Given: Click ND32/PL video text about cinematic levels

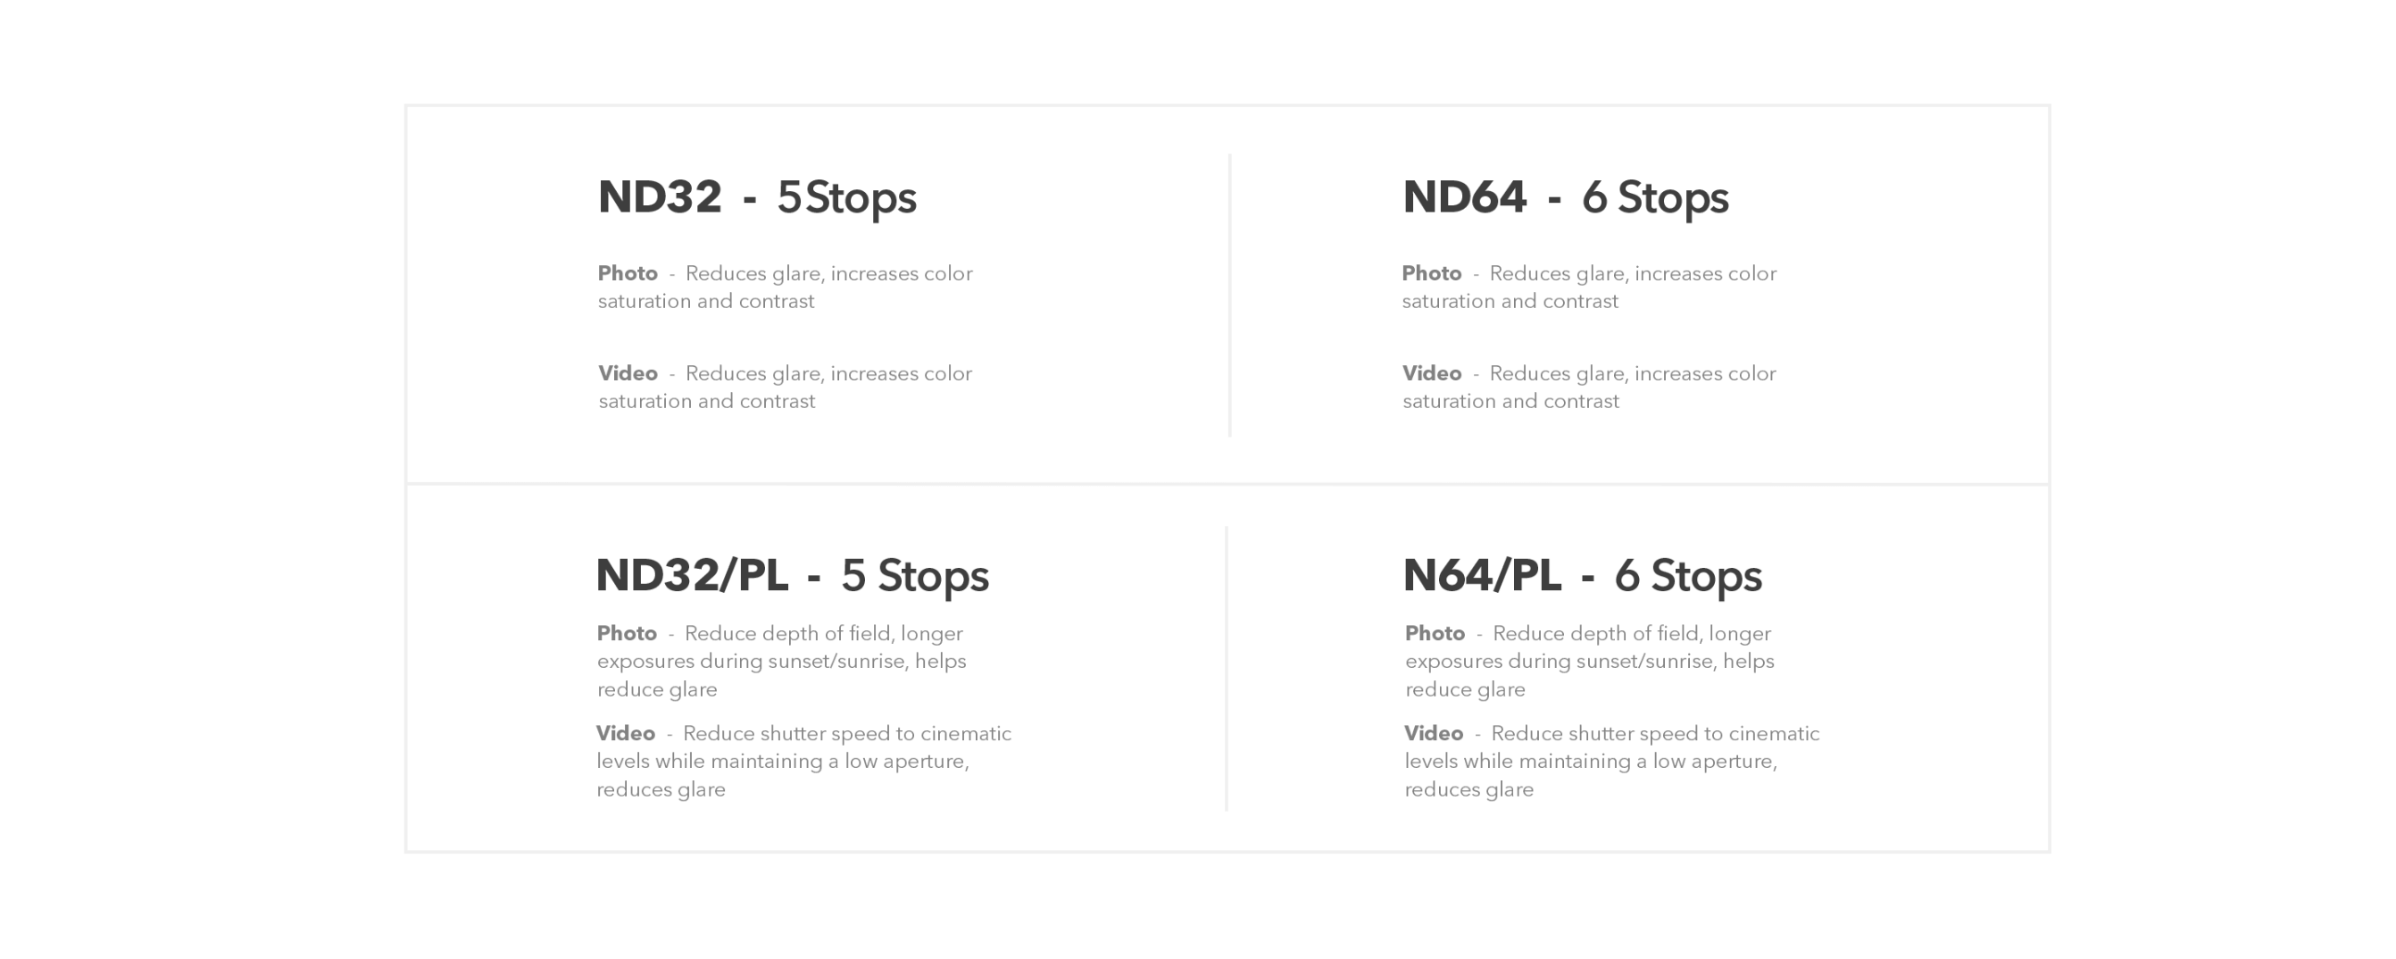Looking at the screenshot, I should 803,761.
